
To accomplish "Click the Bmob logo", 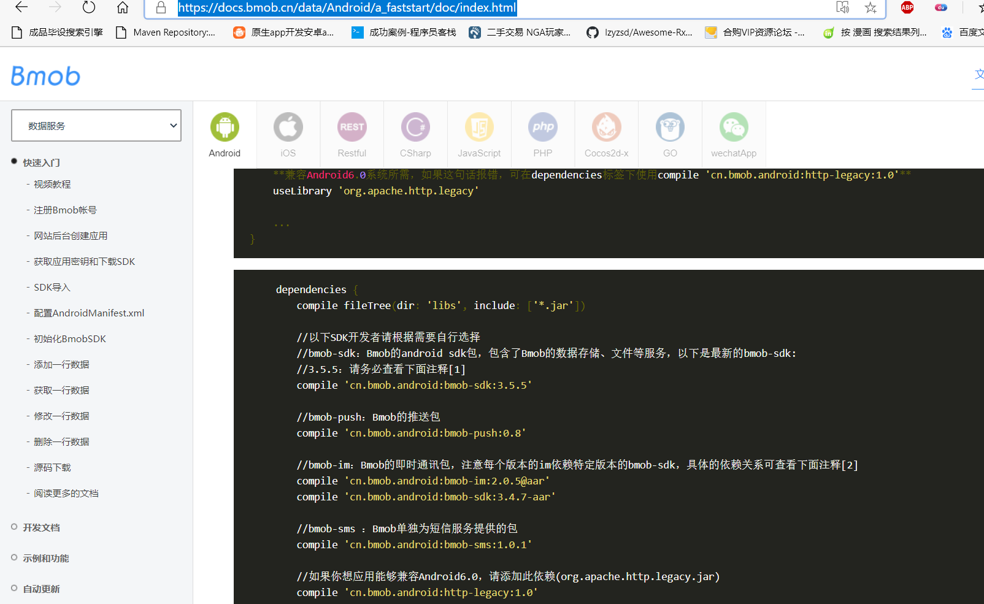I will click(46, 76).
